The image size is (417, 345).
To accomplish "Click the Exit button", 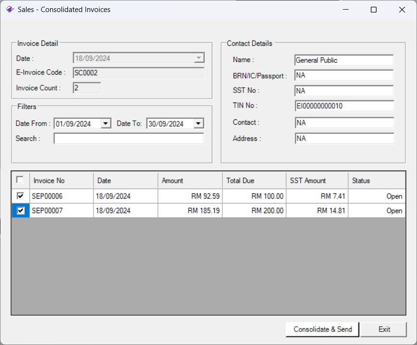I will pos(384,329).
